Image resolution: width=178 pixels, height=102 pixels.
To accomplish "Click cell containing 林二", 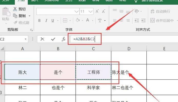I will [x=23, y=87].
